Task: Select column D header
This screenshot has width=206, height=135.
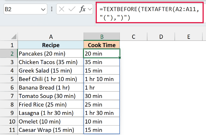Action: (161, 37)
